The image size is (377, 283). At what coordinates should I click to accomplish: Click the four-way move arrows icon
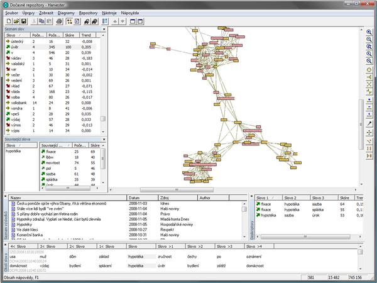[369, 132]
